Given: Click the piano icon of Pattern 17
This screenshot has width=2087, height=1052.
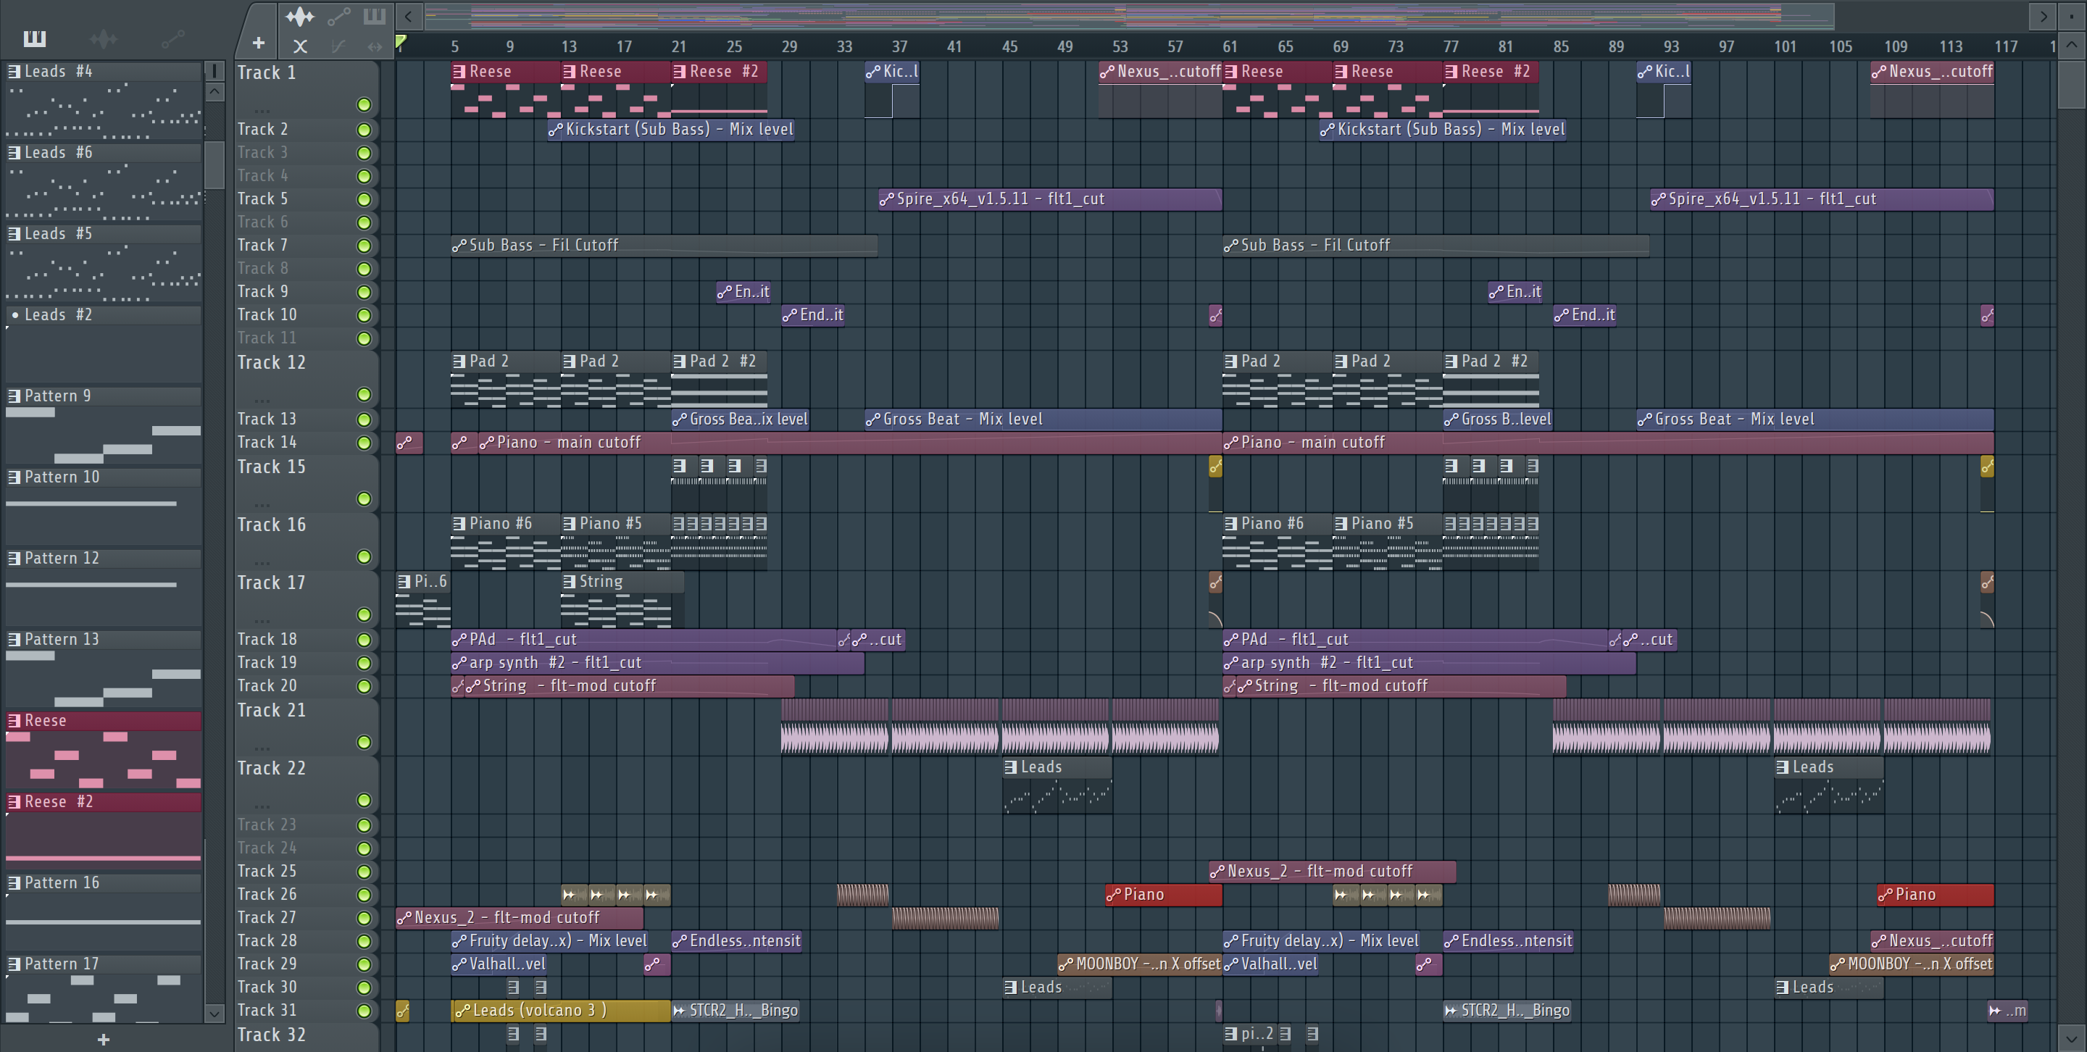Looking at the screenshot, I should coord(14,964).
